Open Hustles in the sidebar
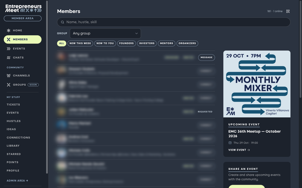302x188 pixels. coord(14,121)
